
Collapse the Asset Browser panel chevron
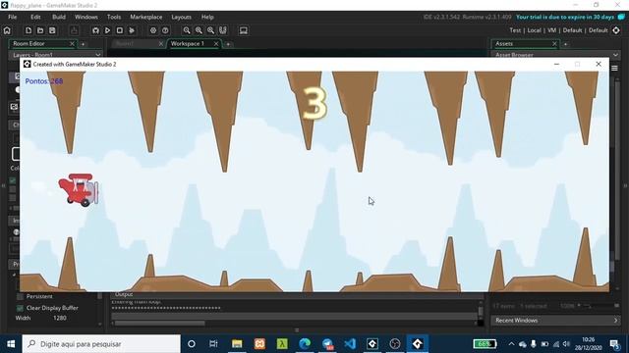616,55
